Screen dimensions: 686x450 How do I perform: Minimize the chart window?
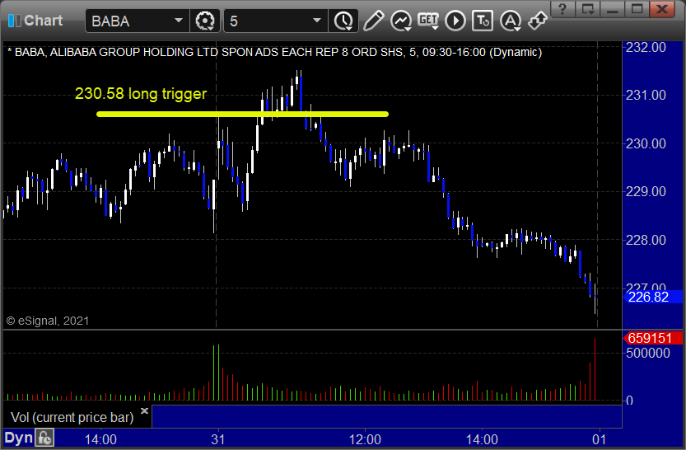[x=612, y=9]
